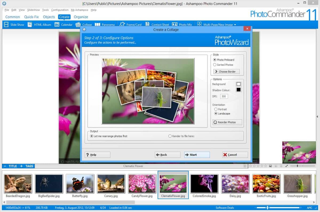
Task: Switch collage style to Sorted Photos
Action: click(x=215, y=65)
